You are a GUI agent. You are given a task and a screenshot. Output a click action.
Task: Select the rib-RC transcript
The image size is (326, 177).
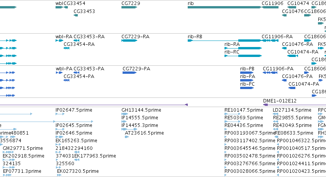coord(243,56)
